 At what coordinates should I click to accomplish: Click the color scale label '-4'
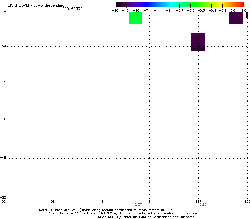point(156,11)
